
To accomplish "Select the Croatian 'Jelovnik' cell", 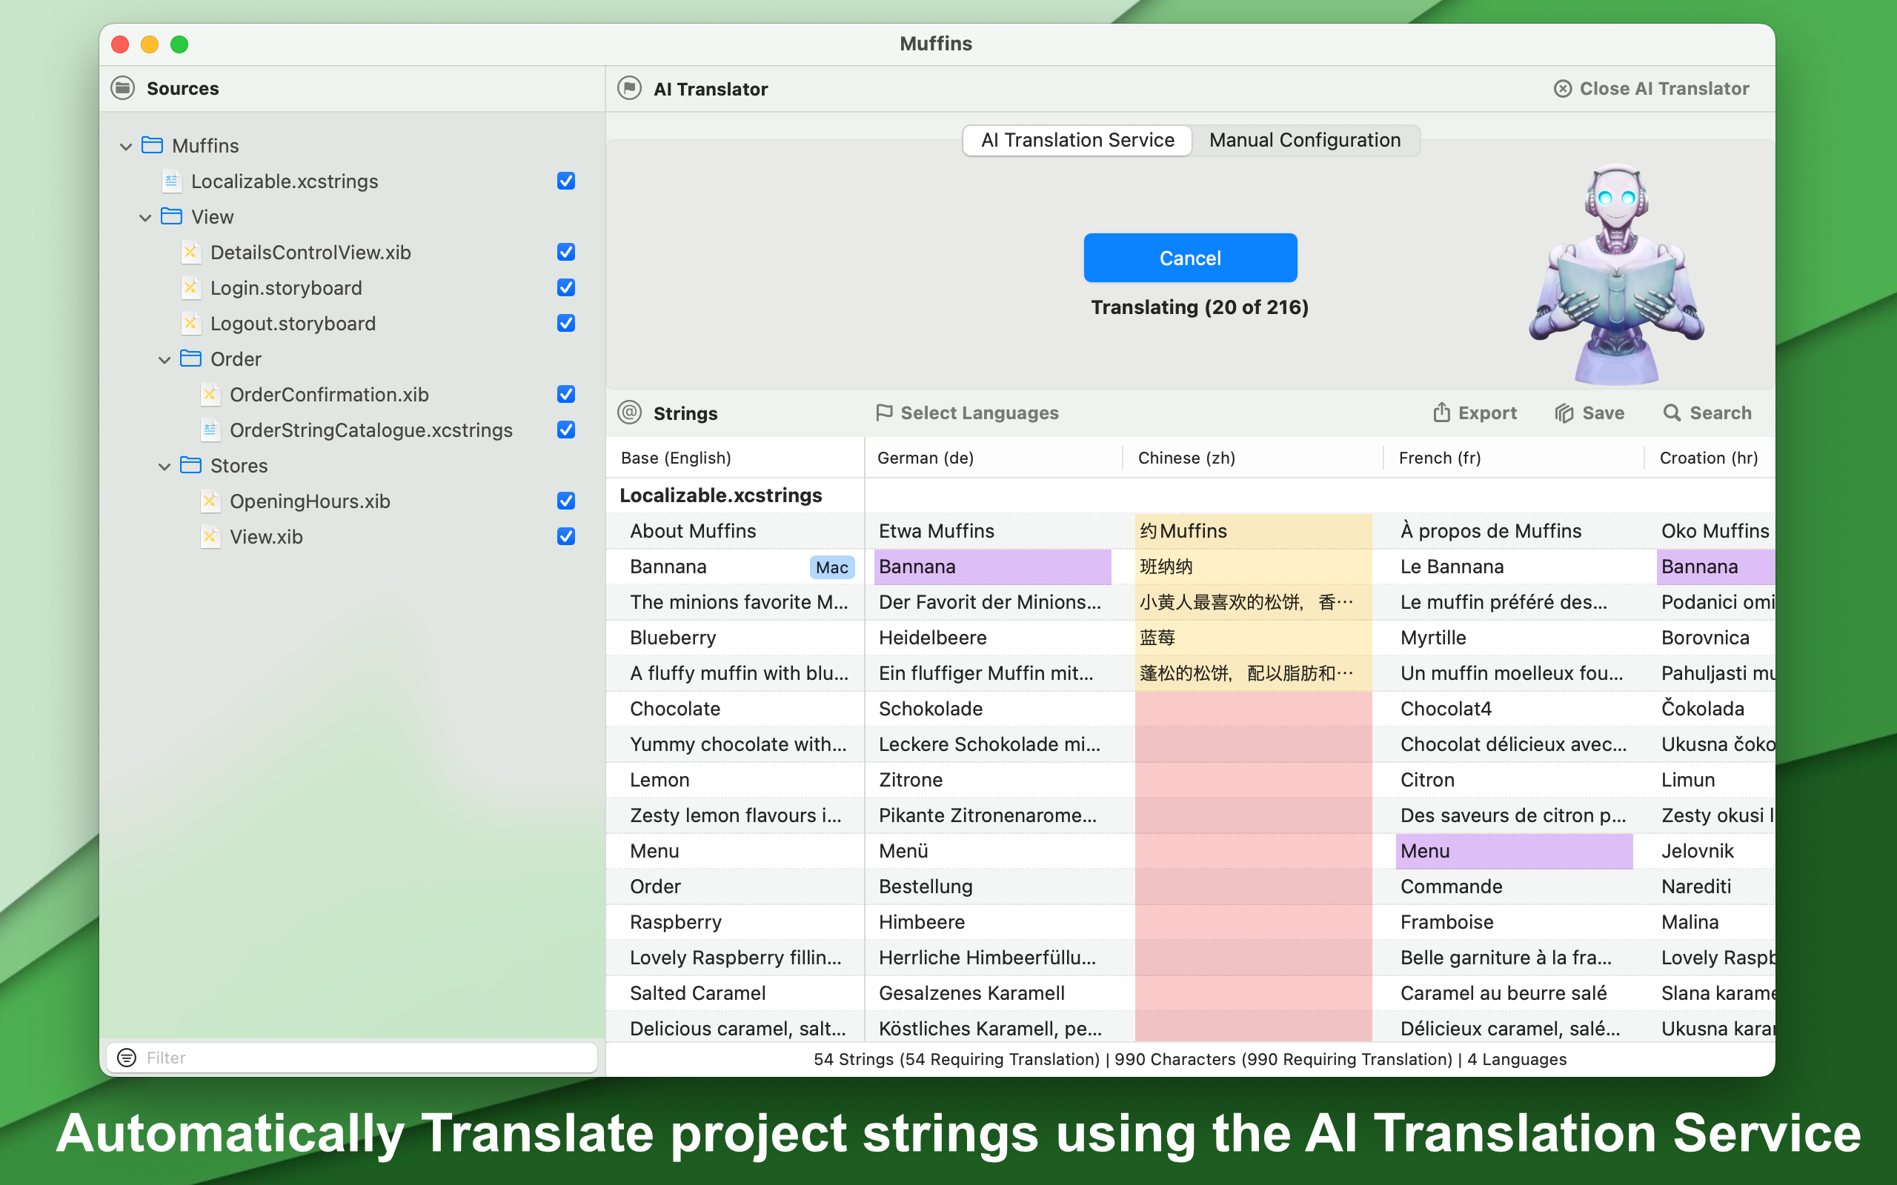I will (x=1716, y=850).
